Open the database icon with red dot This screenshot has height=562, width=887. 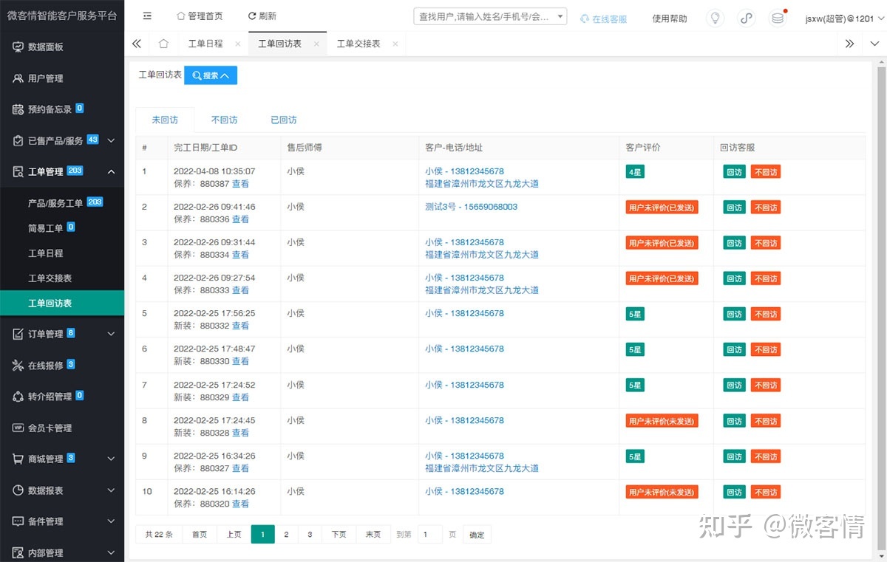(x=778, y=18)
